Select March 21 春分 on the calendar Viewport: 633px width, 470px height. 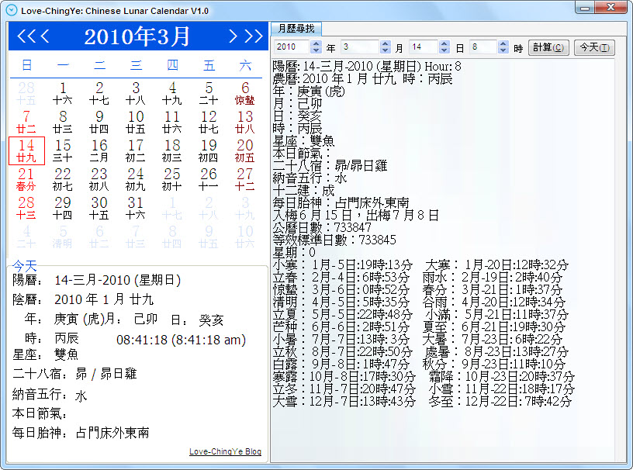pyautogui.click(x=26, y=179)
